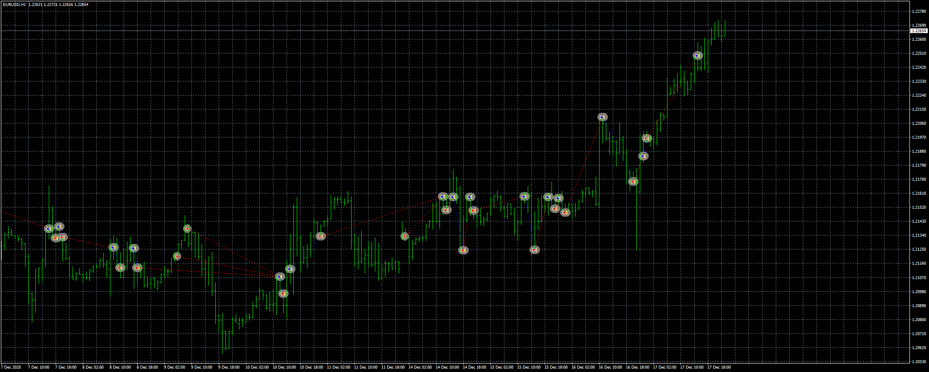This screenshot has height=372, width=929.
Task: Click the 1.22330 price scale label
Action: (x=919, y=81)
